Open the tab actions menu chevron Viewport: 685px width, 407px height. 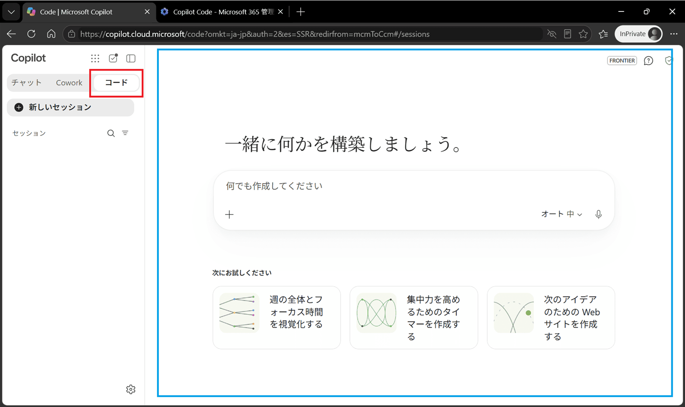(x=11, y=12)
